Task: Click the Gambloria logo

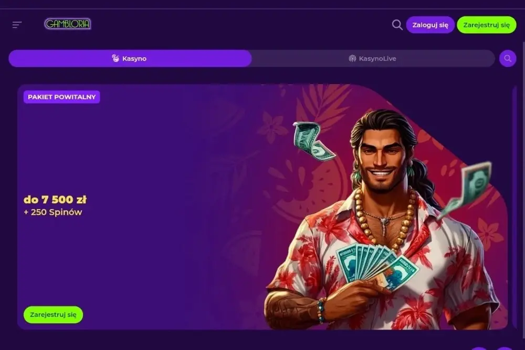Action: pos(68,24)
